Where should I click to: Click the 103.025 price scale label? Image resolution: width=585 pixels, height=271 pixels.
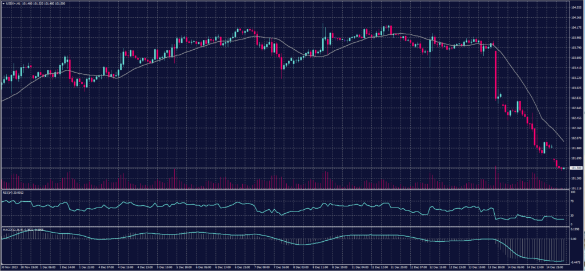point(576,88)
